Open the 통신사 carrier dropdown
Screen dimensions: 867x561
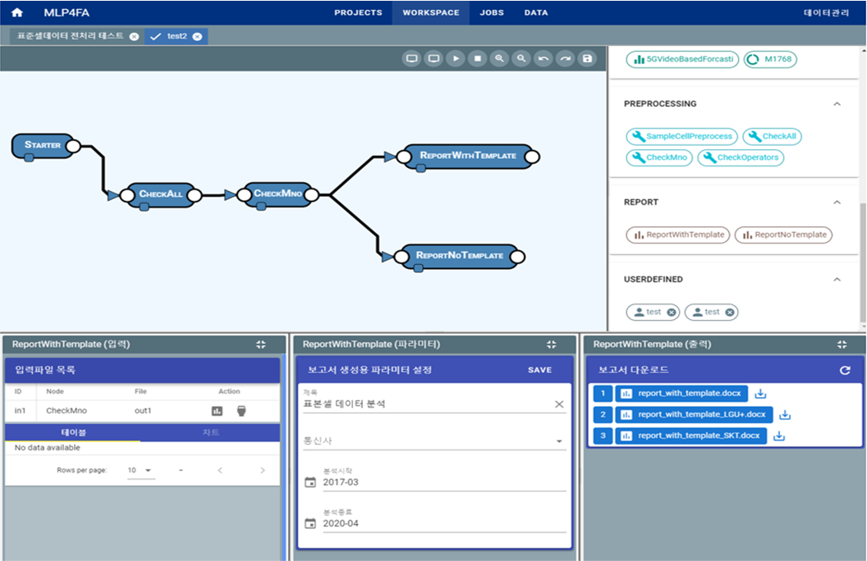559,442
